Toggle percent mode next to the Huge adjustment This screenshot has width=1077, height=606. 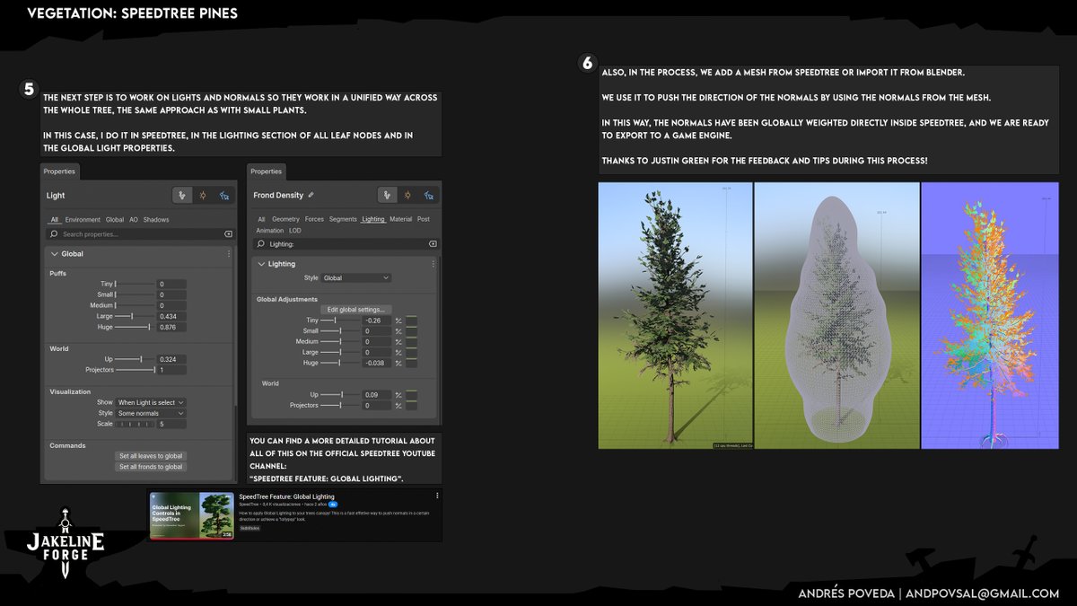[x=398, y=362]
